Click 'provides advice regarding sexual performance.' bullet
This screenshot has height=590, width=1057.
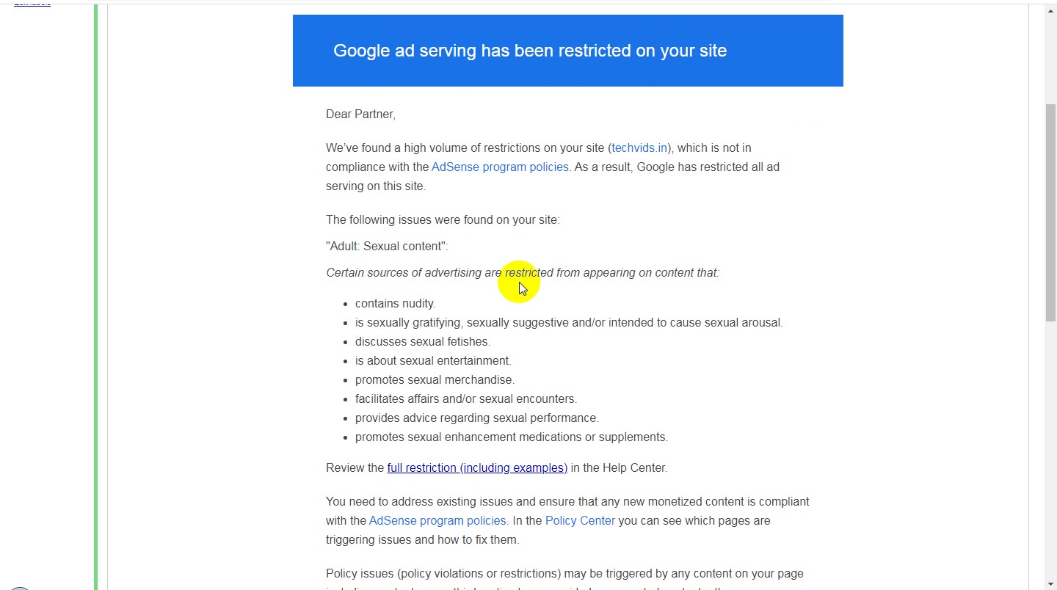coord(477,418)
